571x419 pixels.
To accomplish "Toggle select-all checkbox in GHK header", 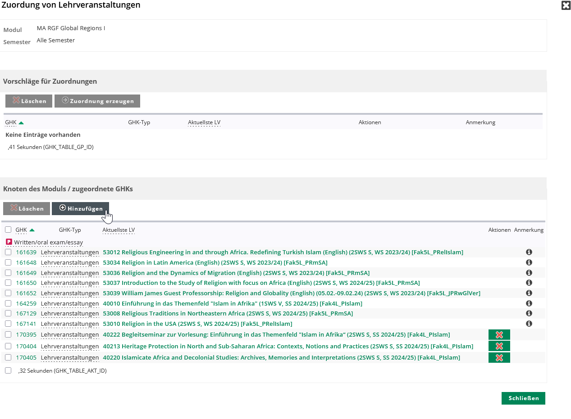I will point(8,230).
